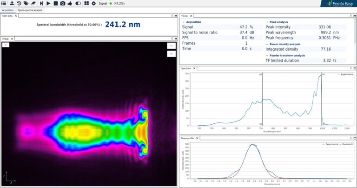Collapse the Acquisition section in Values
This screenshot has height=188, width=357.
click(184, 22)
